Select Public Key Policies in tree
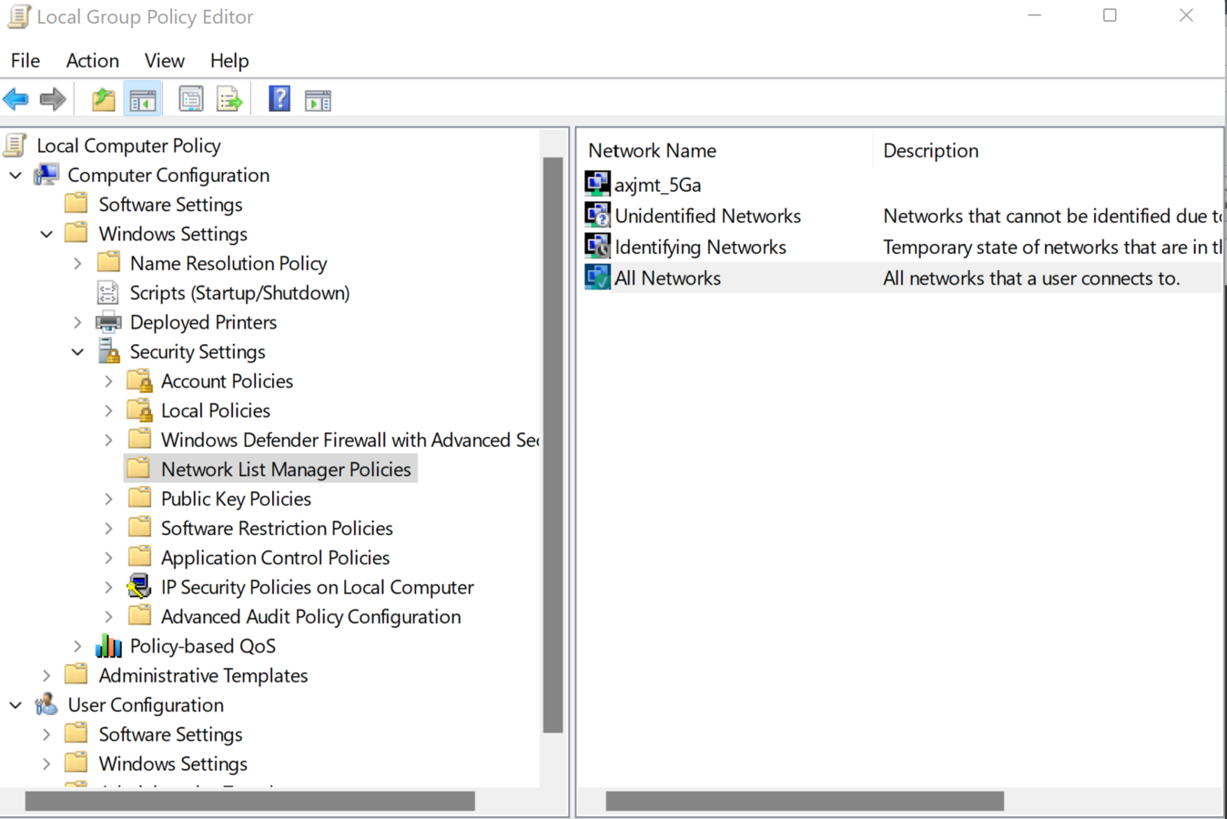The width and height of the screenshot is (1227, 819). pyautogui.click(x=236, y=500)
